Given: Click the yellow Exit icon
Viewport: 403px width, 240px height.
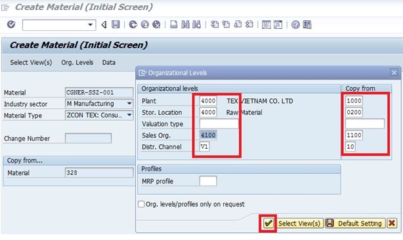Looking at the screenshot, I should point(144,25).
